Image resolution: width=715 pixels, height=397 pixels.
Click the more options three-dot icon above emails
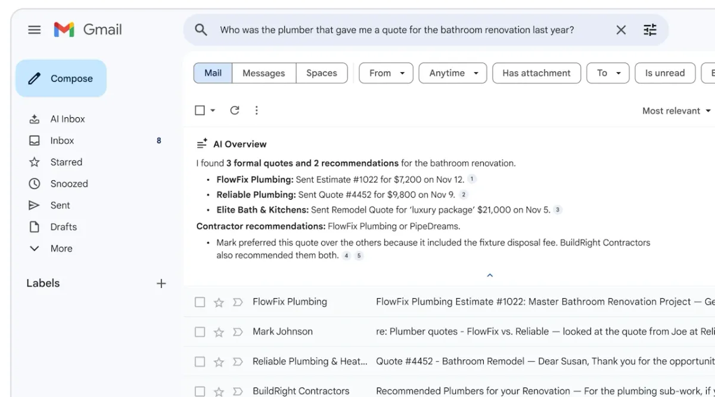tap(256, 110)
